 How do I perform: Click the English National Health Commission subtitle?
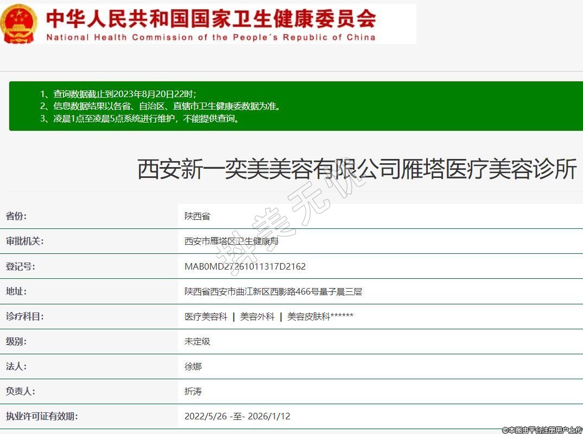click(211, 37)
